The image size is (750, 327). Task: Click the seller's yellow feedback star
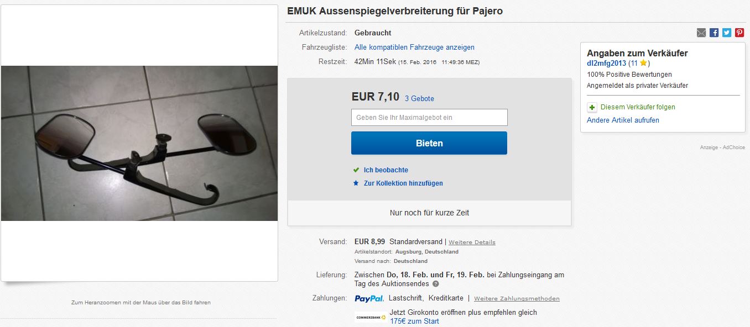click(x=643, y=63)
